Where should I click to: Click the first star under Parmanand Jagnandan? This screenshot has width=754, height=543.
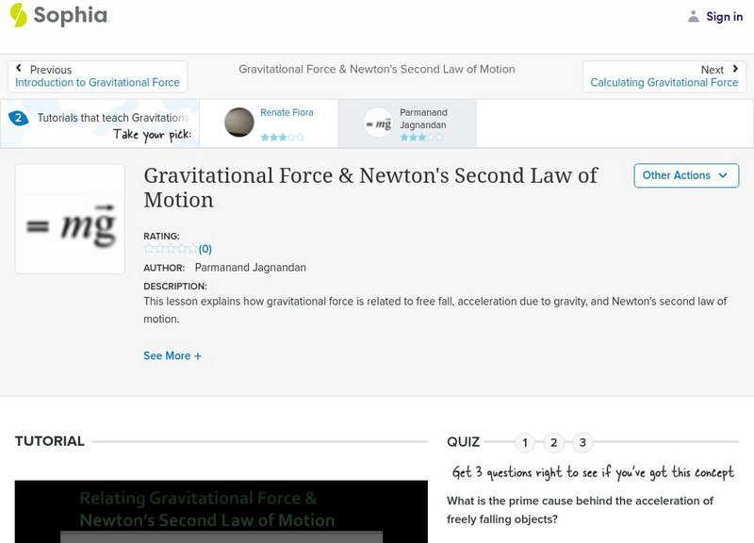[x=403, y=136]
